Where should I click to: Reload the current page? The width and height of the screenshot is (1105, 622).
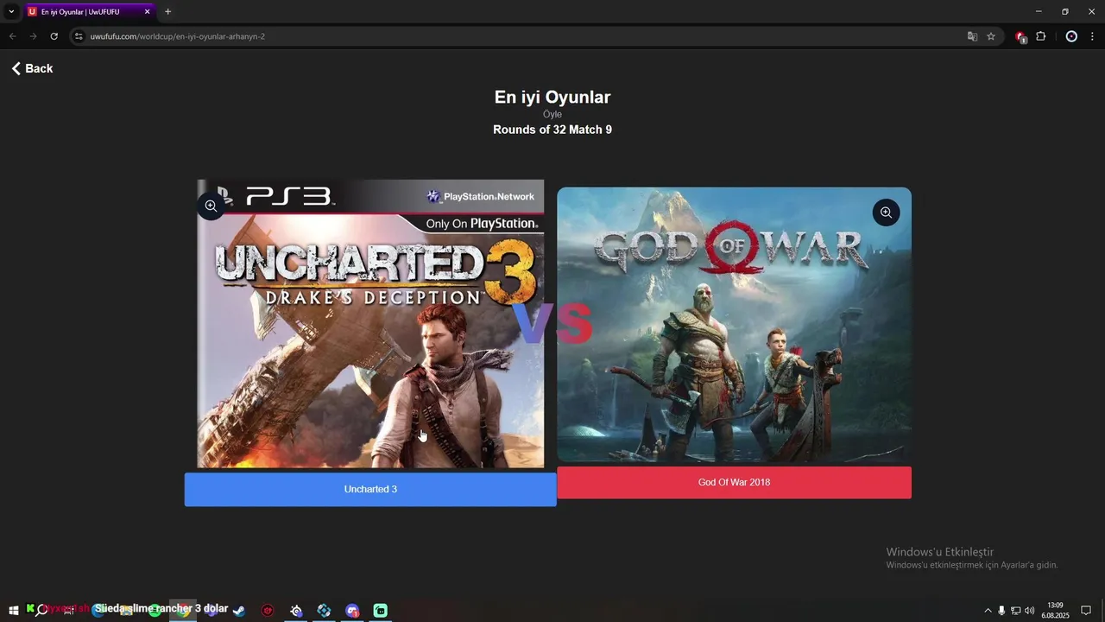[x=54, y=36]
